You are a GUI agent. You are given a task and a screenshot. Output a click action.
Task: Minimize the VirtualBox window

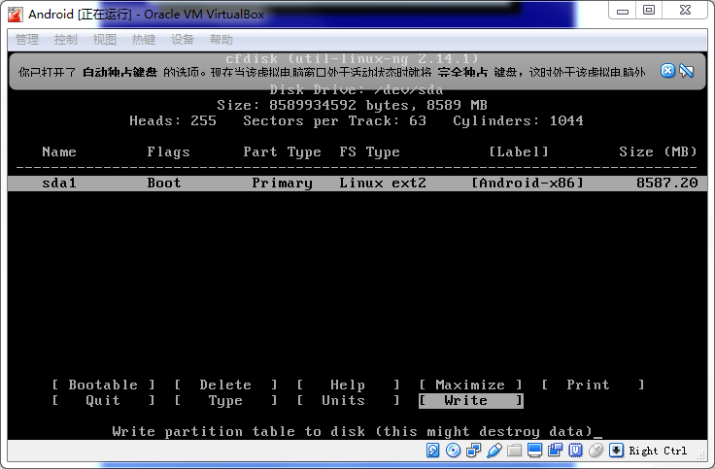pyautogui.click(x=623, y=11)
